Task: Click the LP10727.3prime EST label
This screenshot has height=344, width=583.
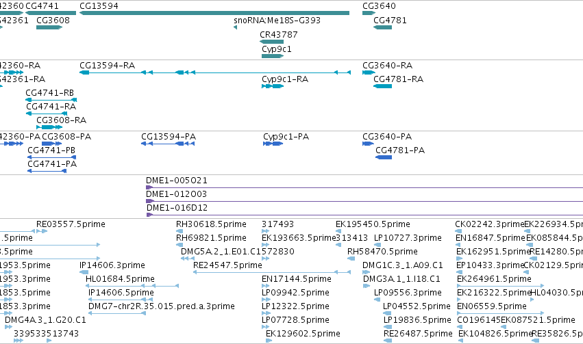Action: pos(408,238)
